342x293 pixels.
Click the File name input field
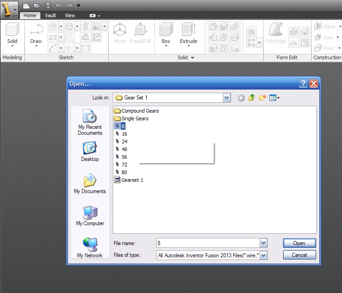tap(208, 243)
